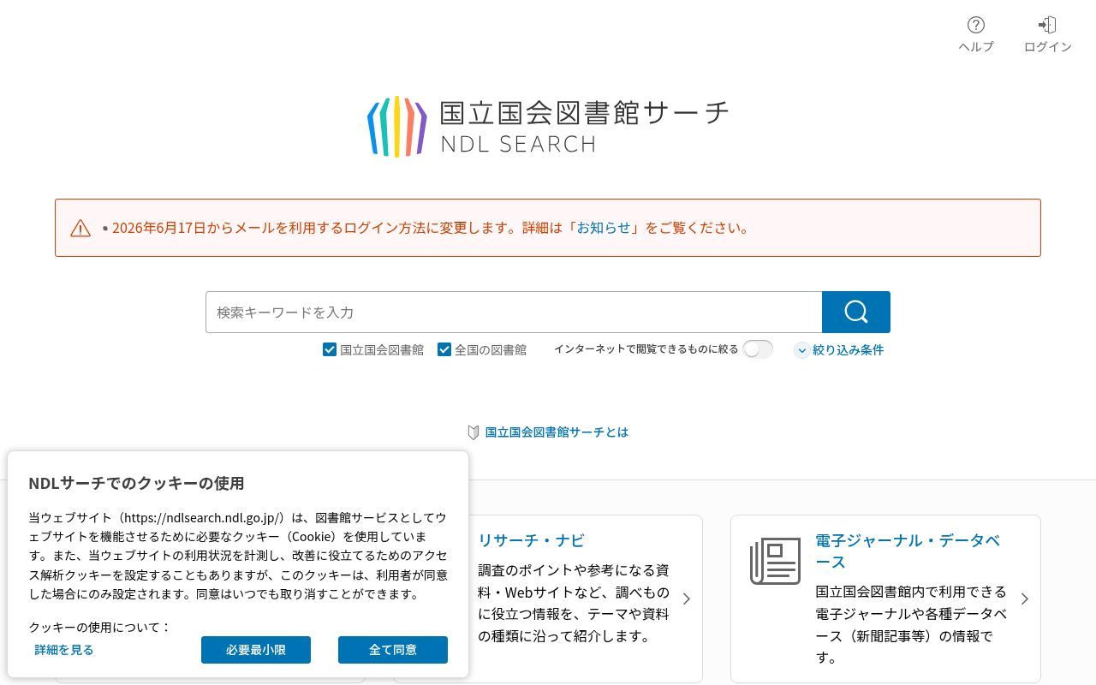Uncheck the 全国の図書館 checkbox

pos(444,349)
